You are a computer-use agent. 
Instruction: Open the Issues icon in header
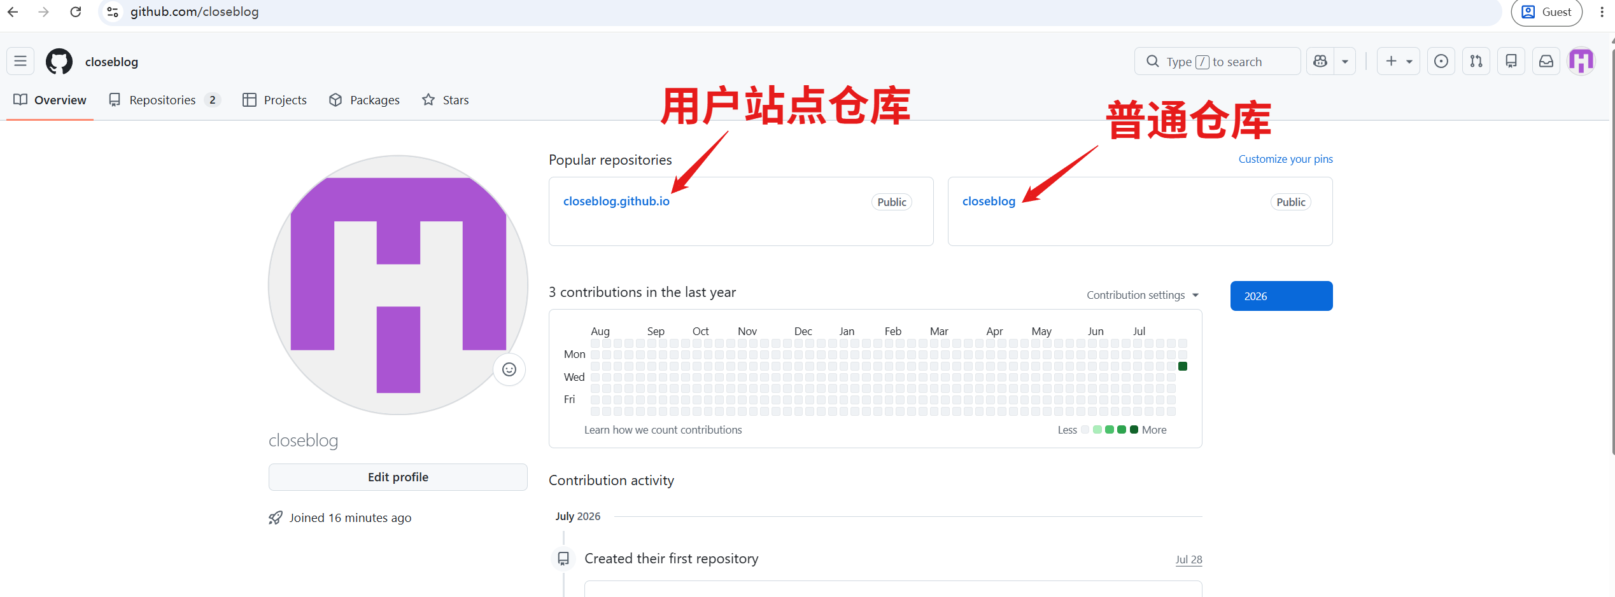pos(1441,62)
